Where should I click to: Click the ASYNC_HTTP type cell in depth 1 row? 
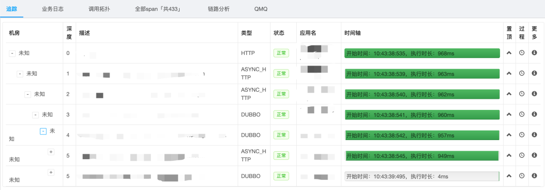point(253,74)
